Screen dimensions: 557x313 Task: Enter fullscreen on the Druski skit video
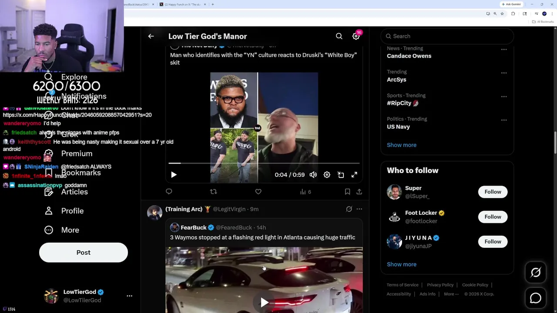[354, 175]
